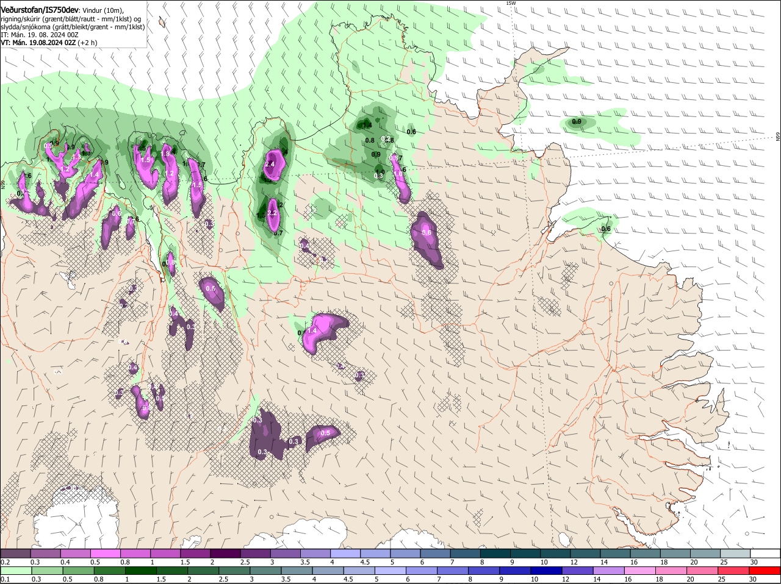This screenshot has width=781, height=584.
Task: Select the bright pink swatch between 0.5 and 0.8
Action: (106, 553)
